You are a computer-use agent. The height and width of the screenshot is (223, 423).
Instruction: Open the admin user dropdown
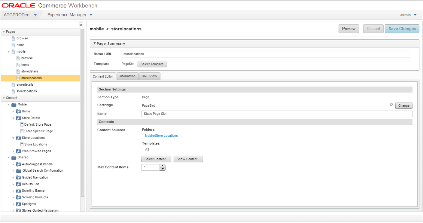[415, 15]
